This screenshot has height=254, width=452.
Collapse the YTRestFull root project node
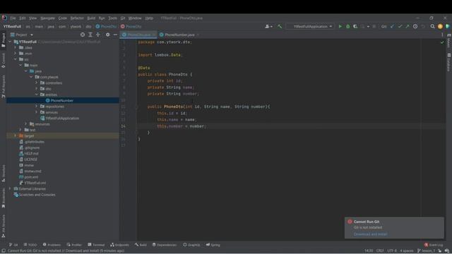10,42
